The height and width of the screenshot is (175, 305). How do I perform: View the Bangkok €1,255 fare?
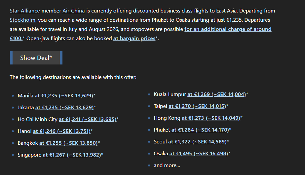[x=68, y=143]
